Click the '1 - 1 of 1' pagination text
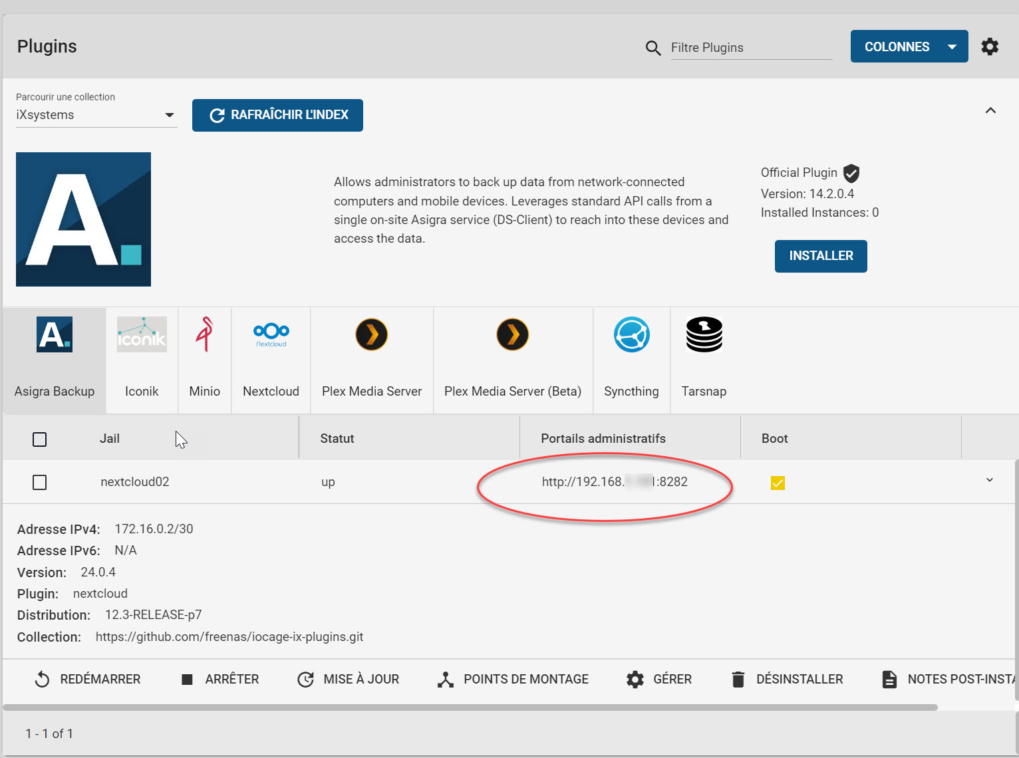This screenshot has width=1019, height=758. point(49,734)
